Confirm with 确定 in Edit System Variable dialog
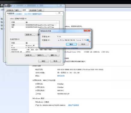This screenshot has width=131, height=113. point(71,44)
